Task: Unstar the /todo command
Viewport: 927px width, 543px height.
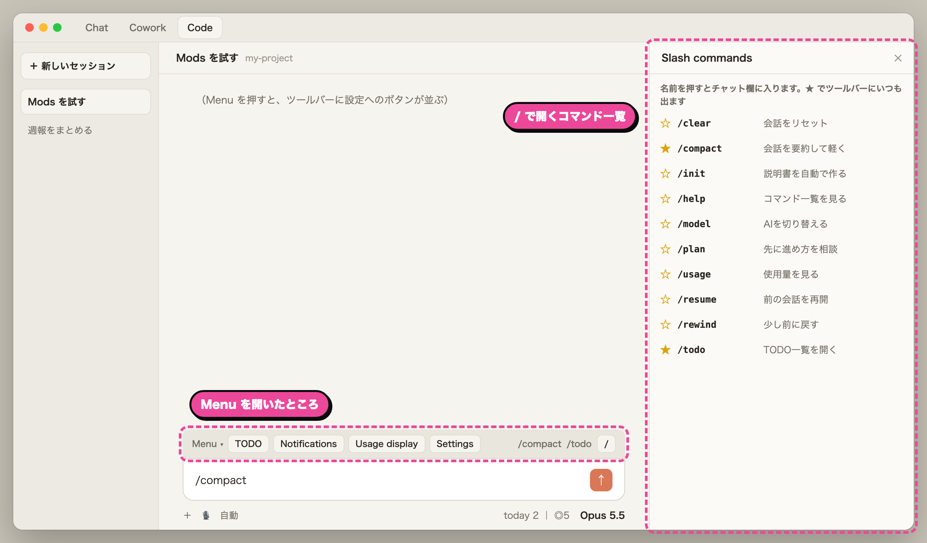Action: tap(665, 350)
